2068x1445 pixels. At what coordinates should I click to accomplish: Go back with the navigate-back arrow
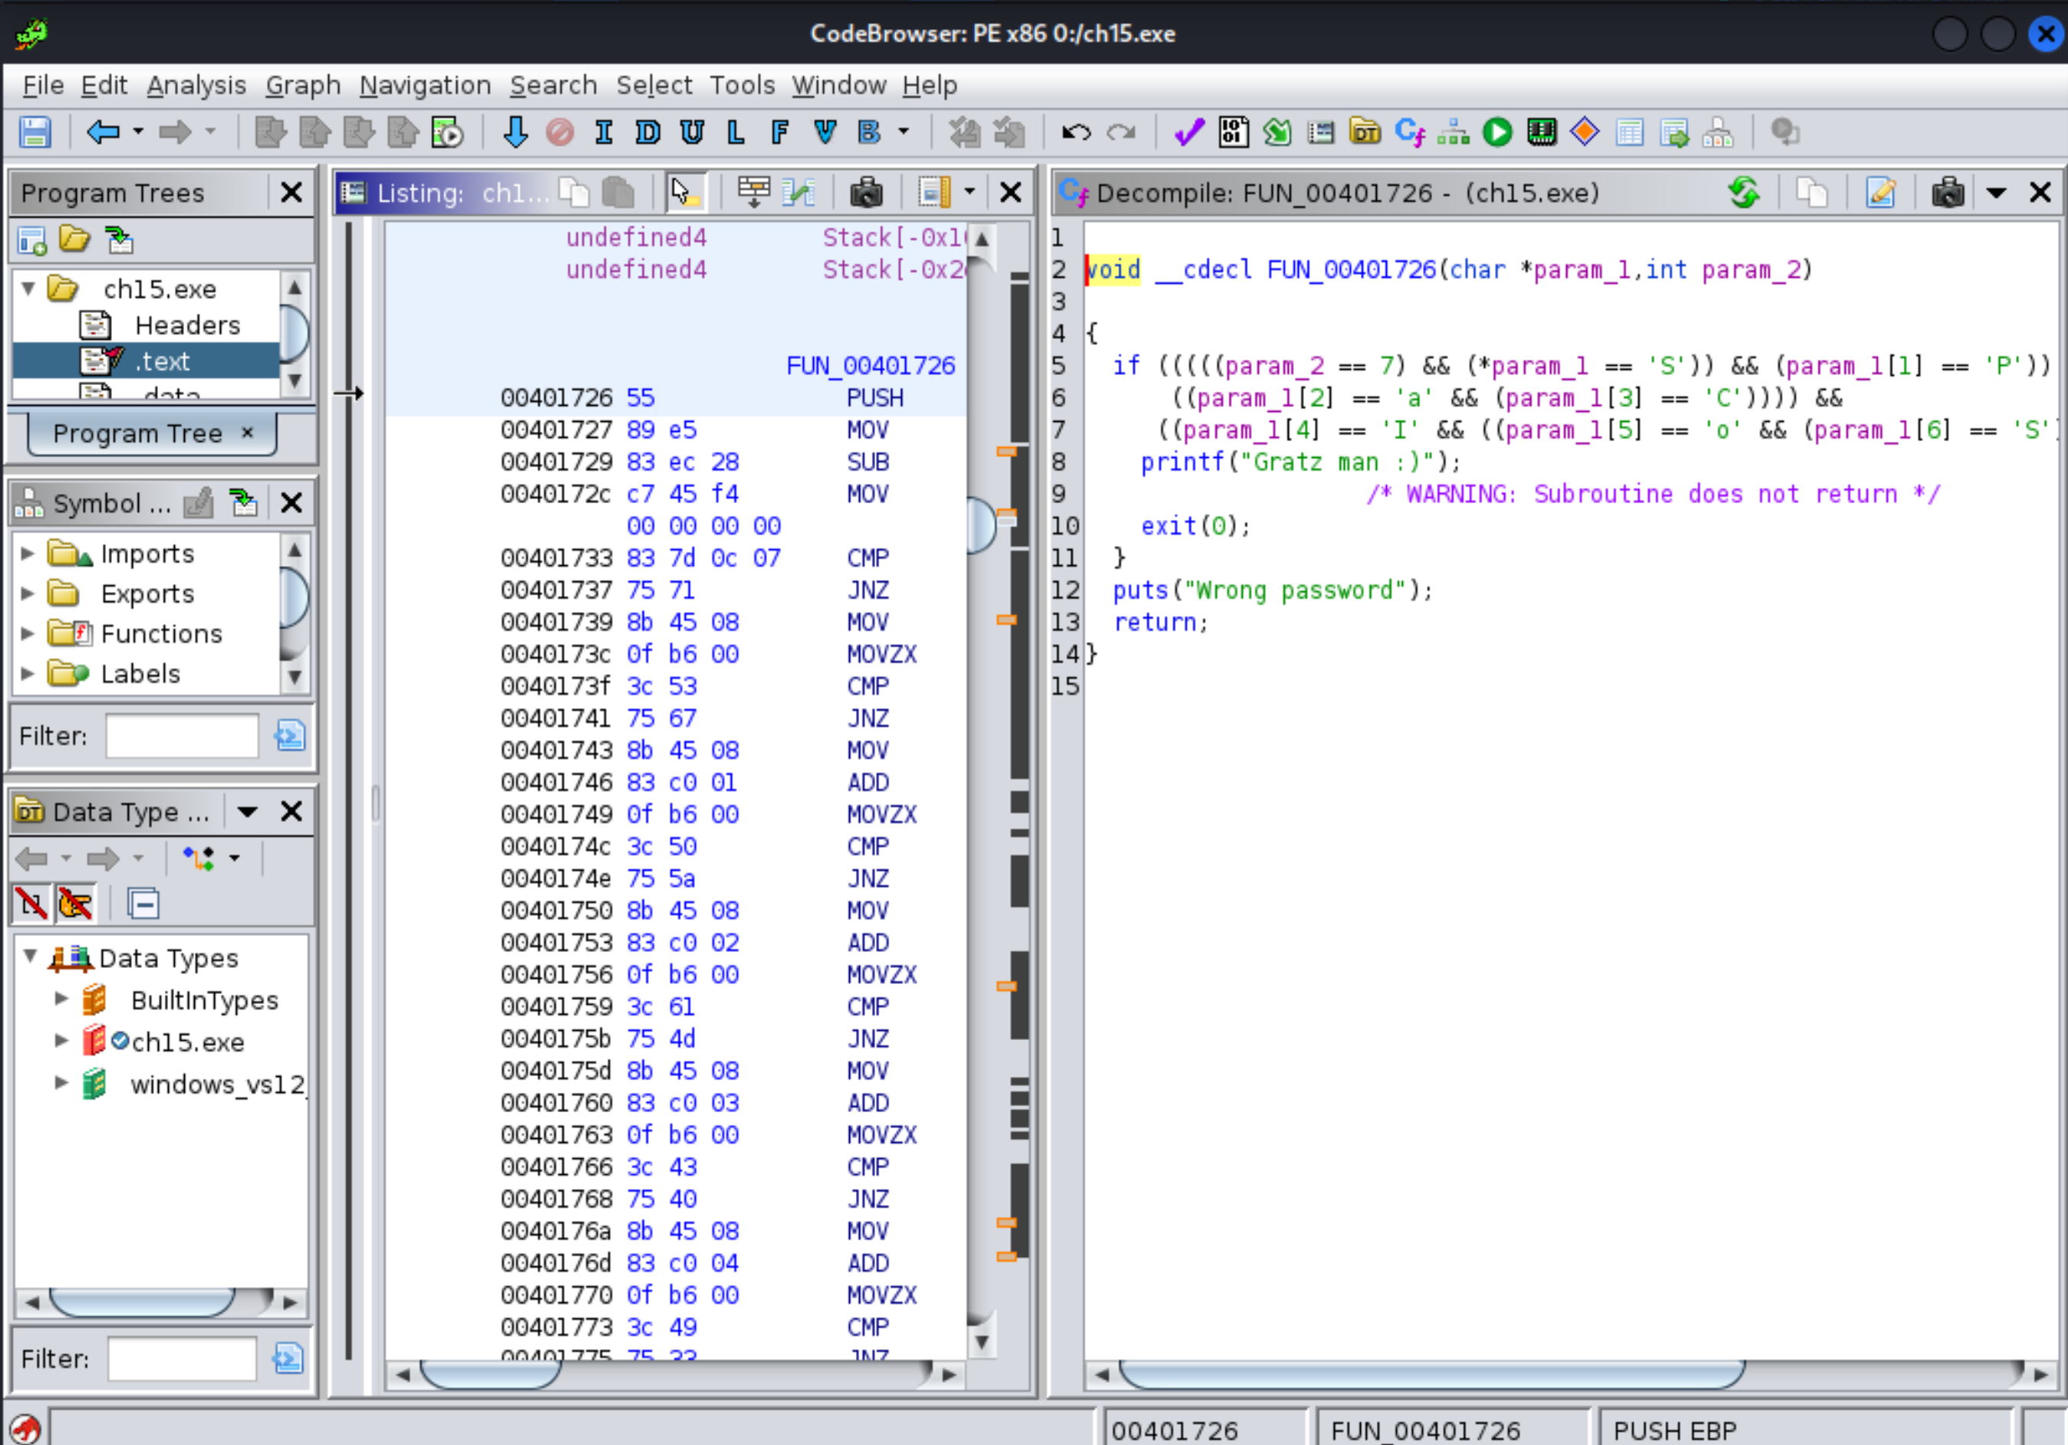(103, 133)
